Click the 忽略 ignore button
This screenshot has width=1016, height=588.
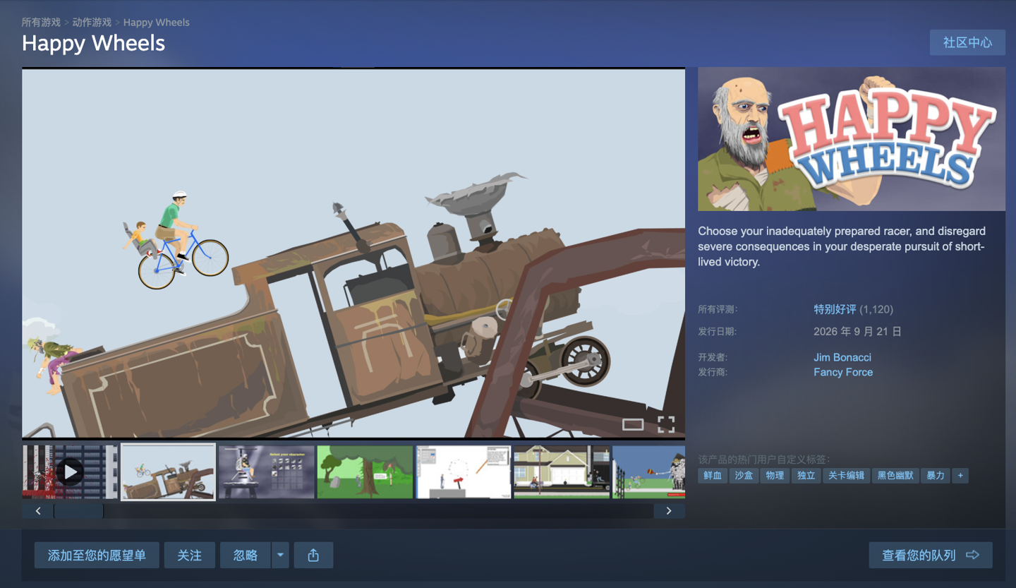[x=246, y=556]
